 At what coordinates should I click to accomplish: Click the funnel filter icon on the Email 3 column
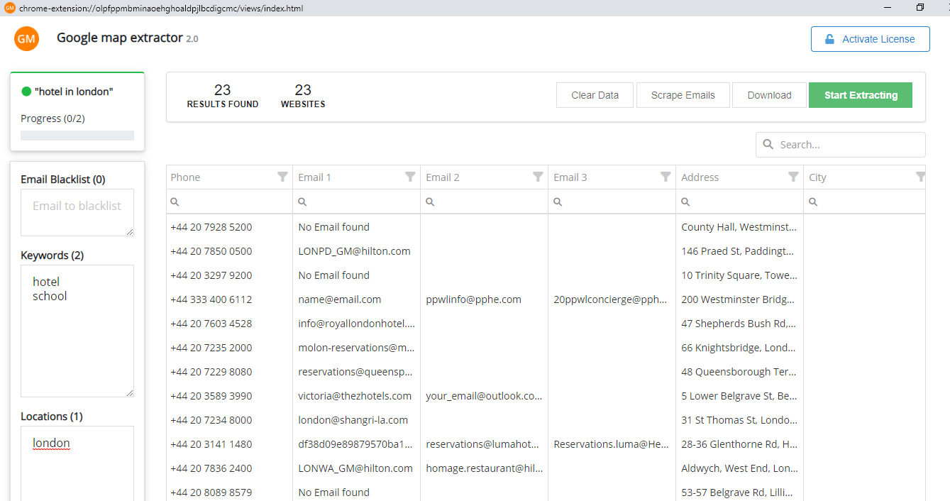point(665,177)
